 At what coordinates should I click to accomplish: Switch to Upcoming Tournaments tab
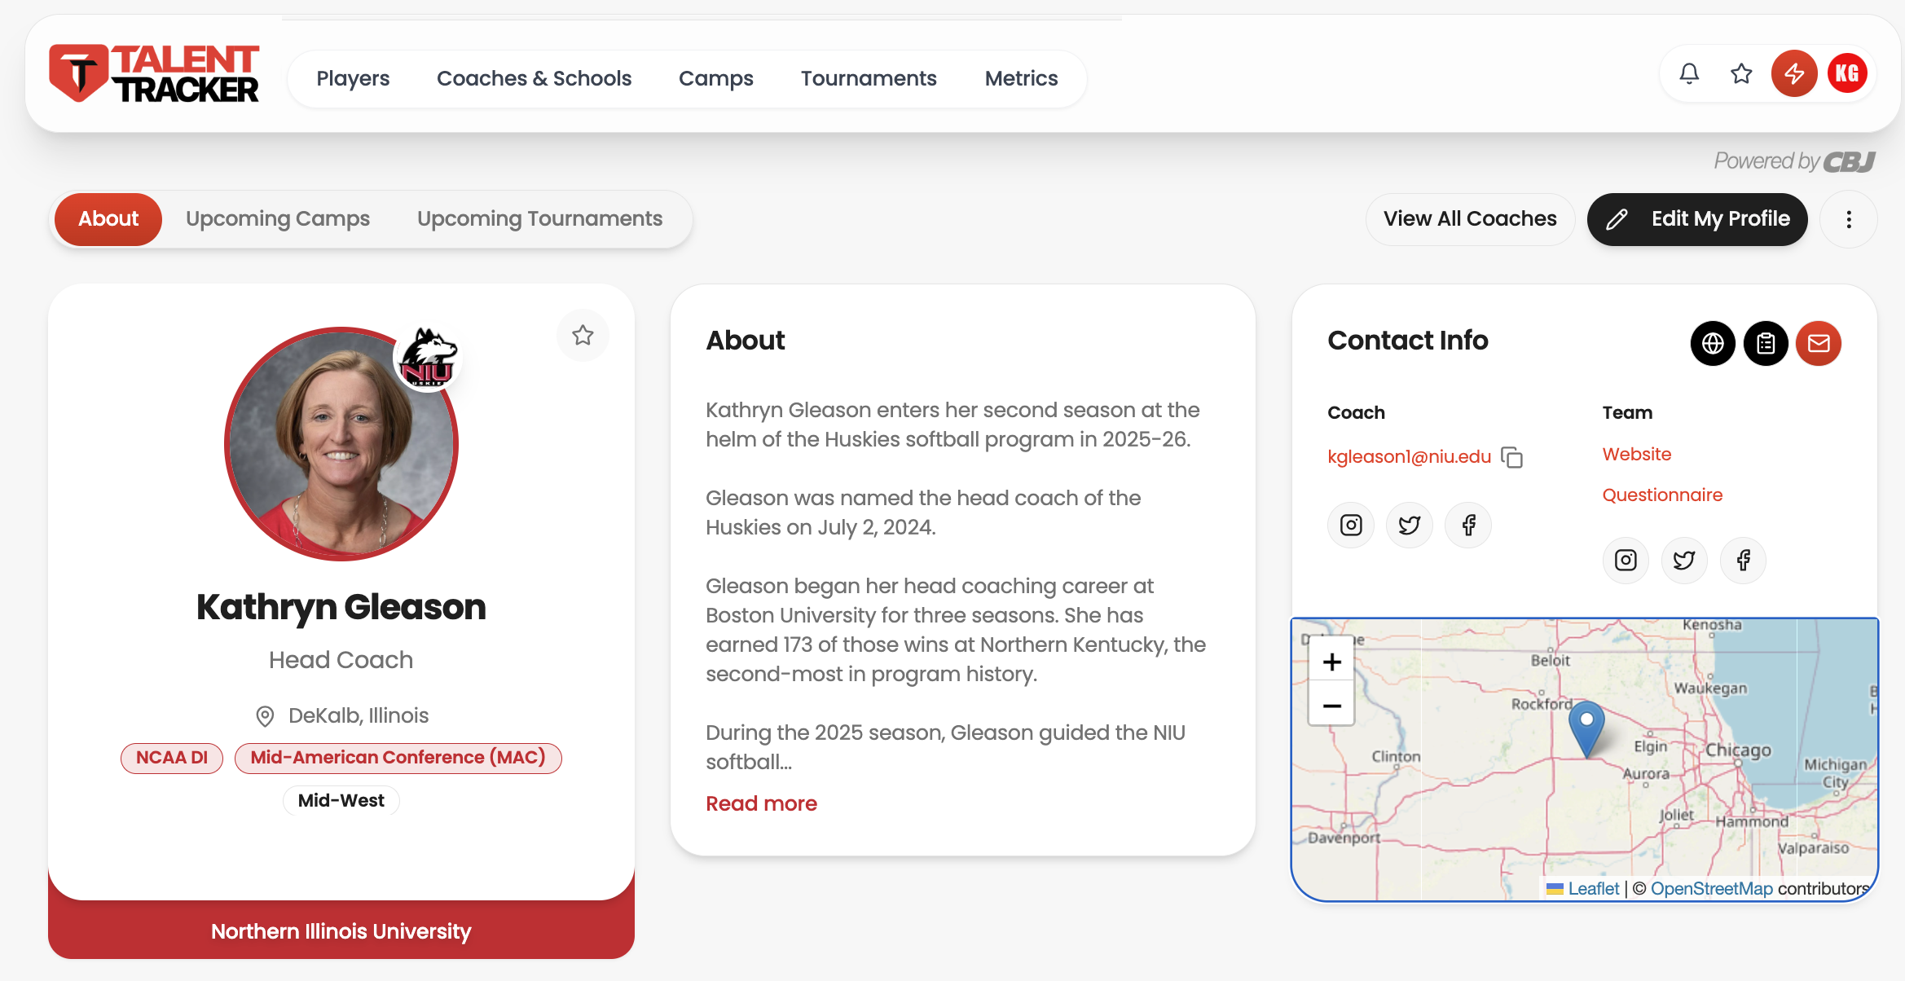tap(539, 219)
